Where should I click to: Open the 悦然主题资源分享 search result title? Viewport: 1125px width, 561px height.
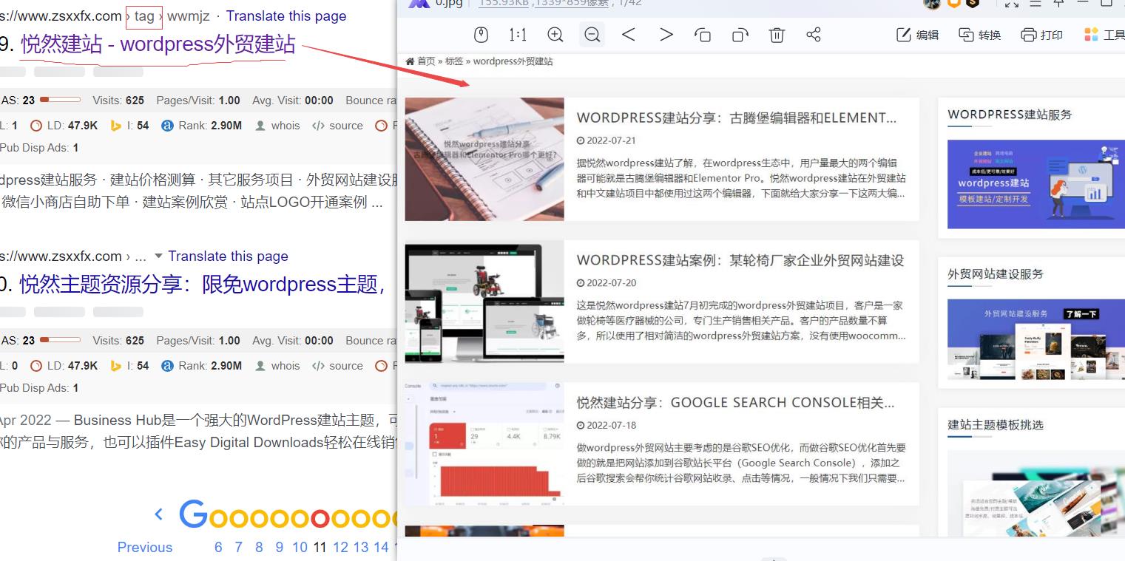pyautogui.click(x=202, y=285)
